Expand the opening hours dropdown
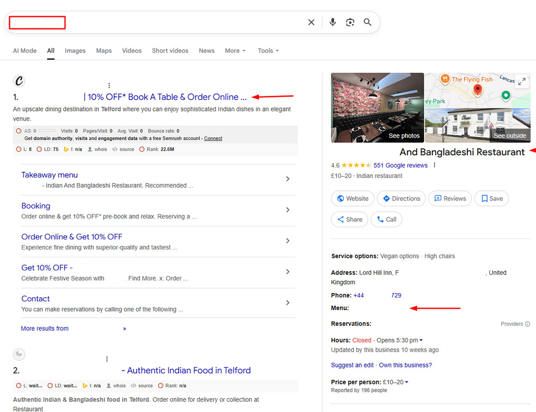 (421, 340)
